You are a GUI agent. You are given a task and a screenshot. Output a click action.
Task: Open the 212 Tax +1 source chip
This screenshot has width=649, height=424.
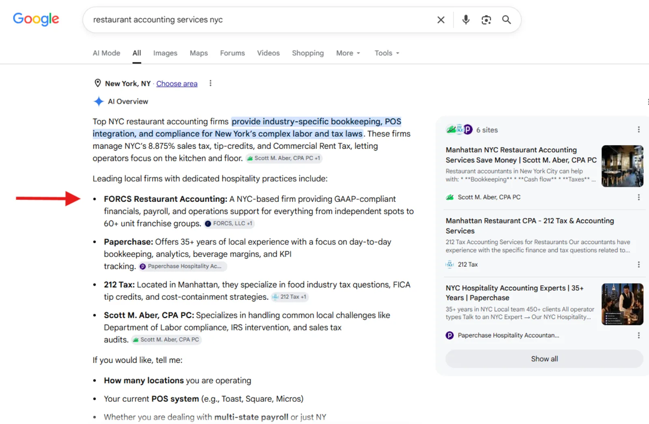point(290,297)
